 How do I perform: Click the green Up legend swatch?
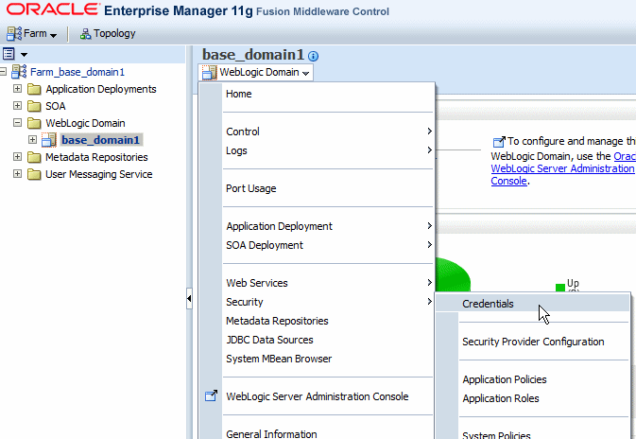click(x=560, y=287)
